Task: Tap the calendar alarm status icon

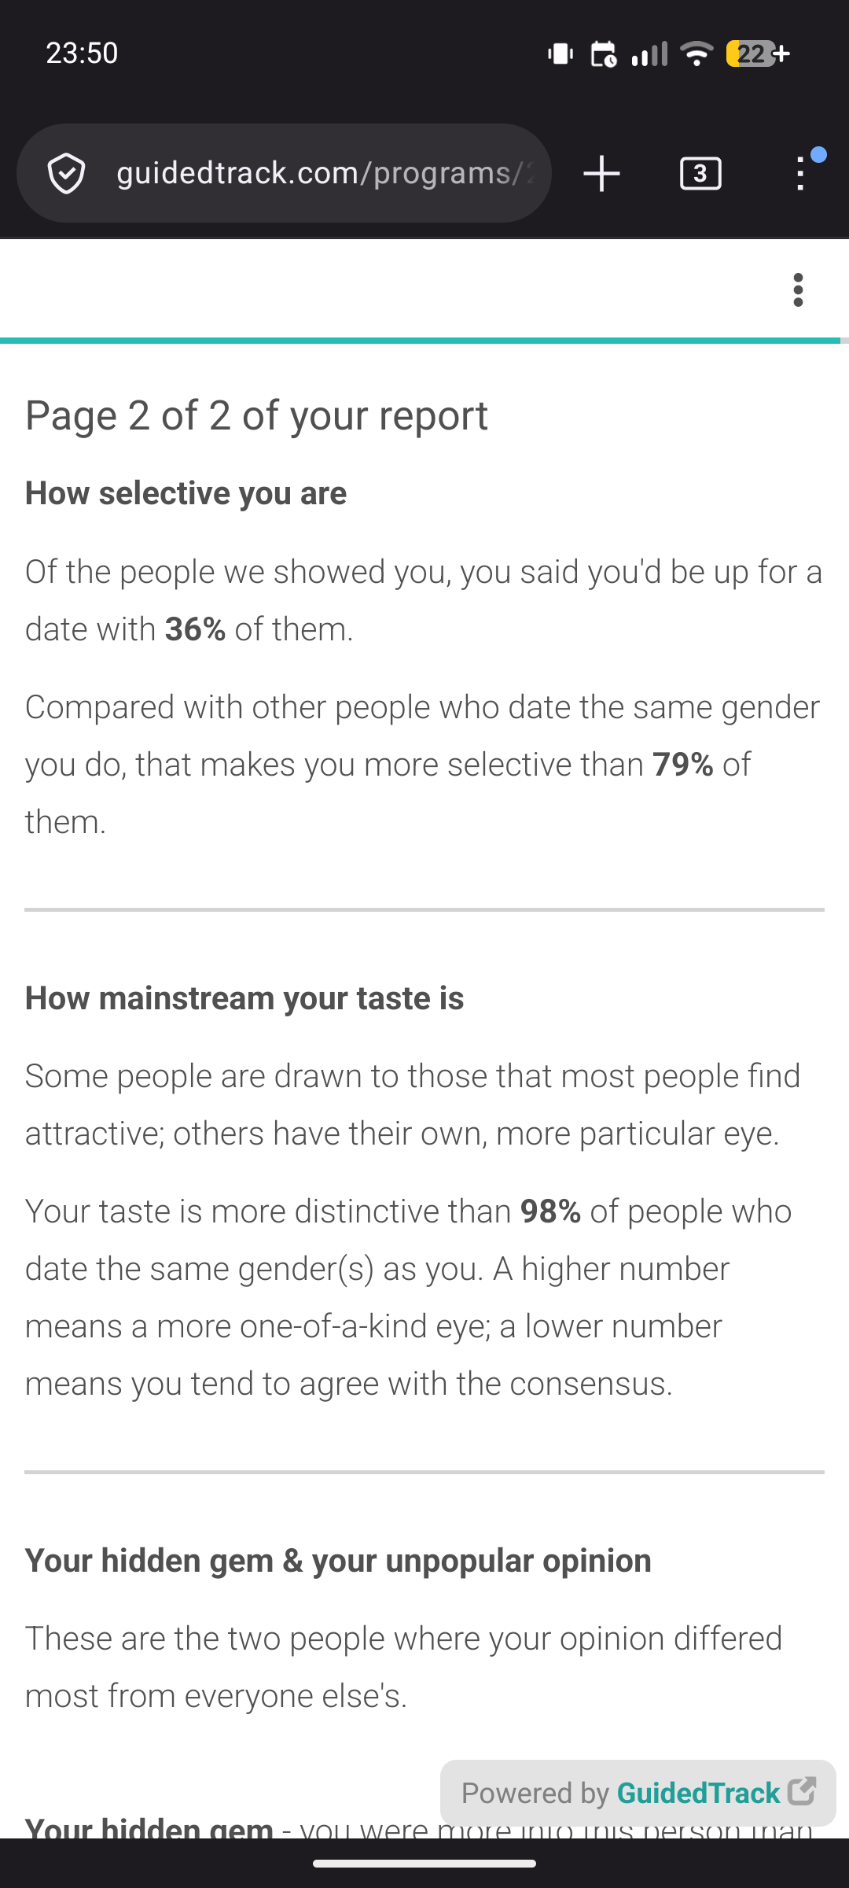Action: point(603,53)
